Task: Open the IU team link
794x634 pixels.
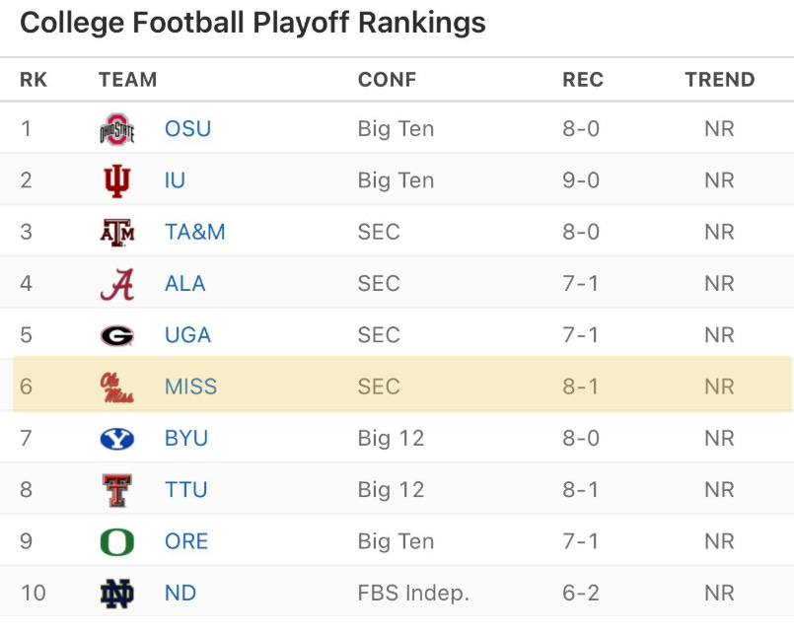Action: [x=175, y=180]
